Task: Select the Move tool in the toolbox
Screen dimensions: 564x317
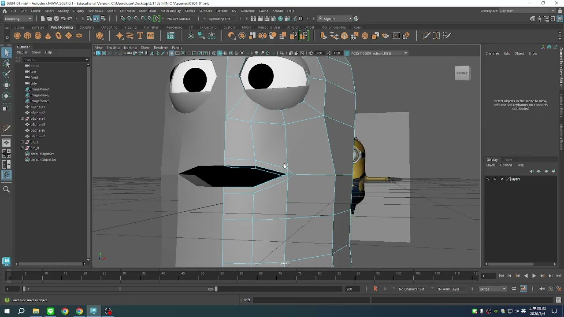Action: click(x=6, y=85)
